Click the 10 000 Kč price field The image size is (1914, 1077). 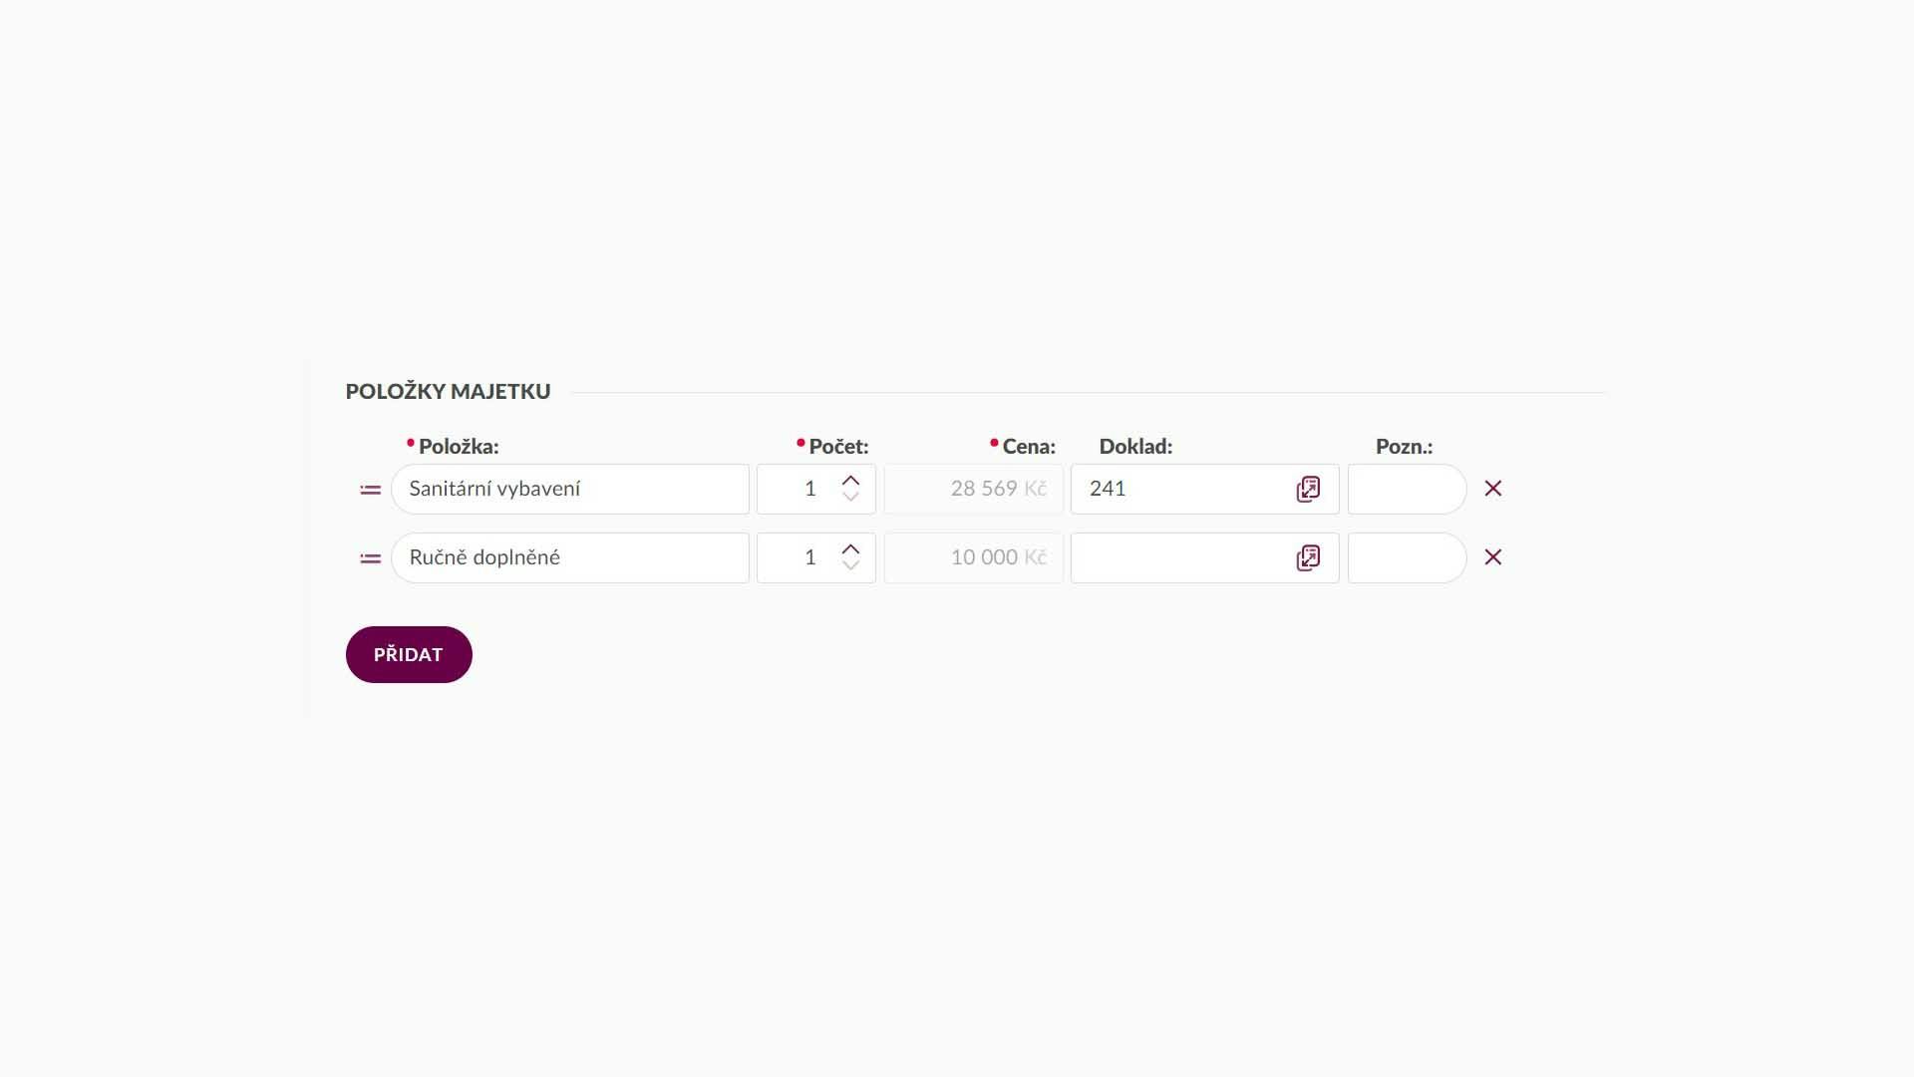pyautogui.click(x=973, y=557)
